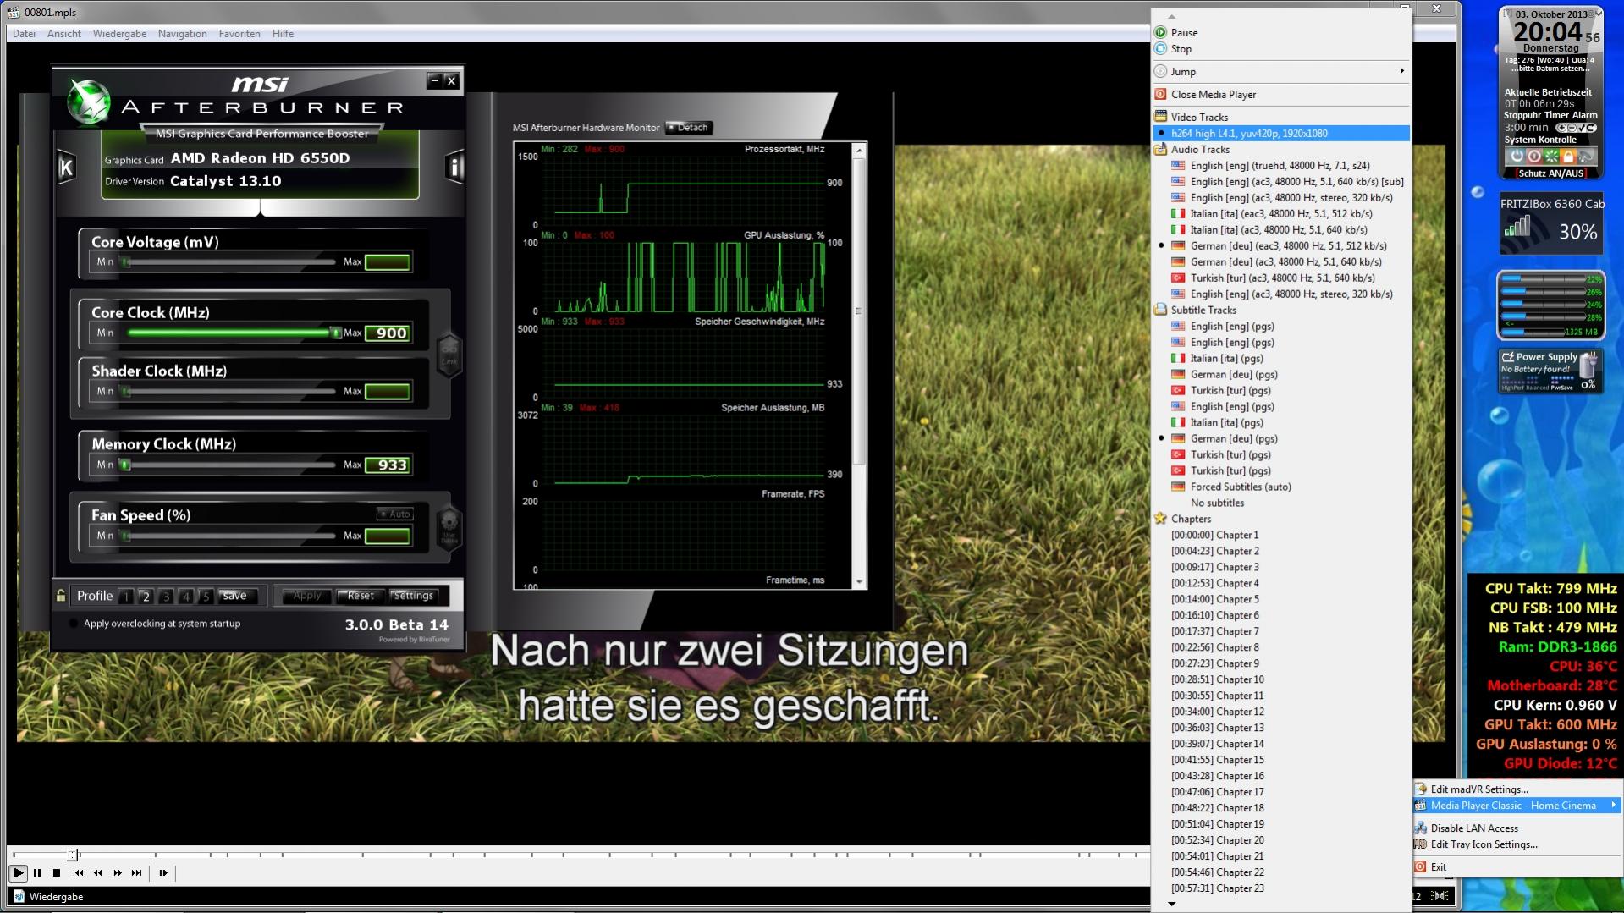Open Afterburner info via the i button

(454, 168)
